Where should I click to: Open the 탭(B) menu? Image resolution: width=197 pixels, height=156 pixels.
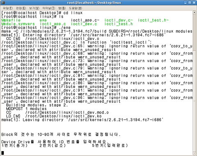[62, 8]
